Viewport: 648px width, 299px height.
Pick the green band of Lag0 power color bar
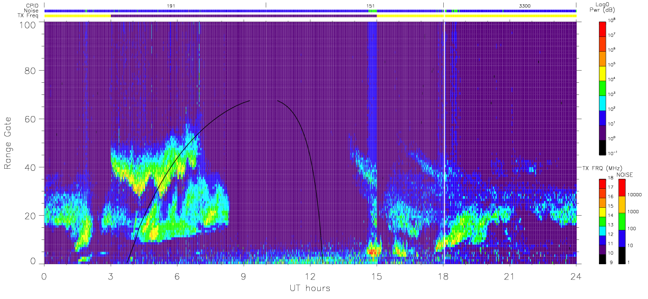point(603,88)
